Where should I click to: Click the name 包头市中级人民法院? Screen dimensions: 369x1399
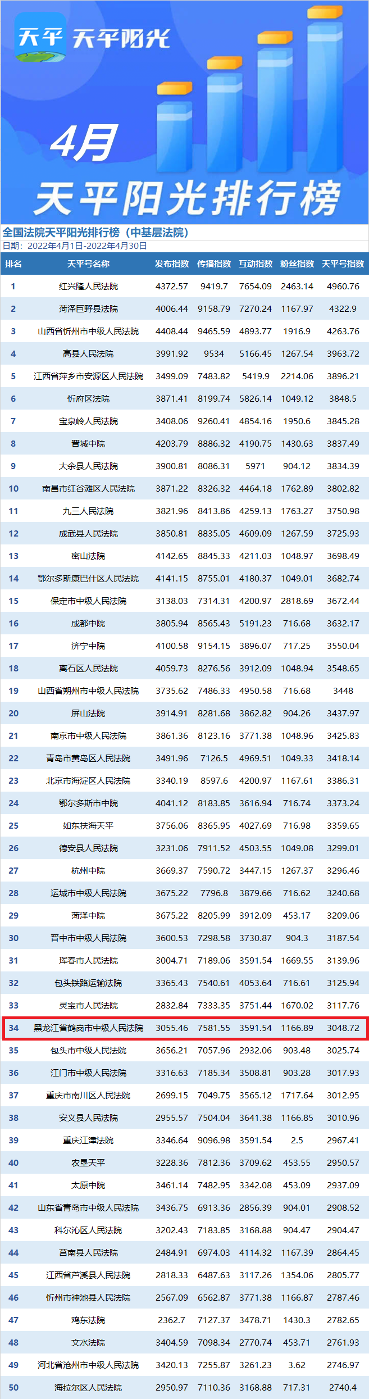pos(88,1050)
